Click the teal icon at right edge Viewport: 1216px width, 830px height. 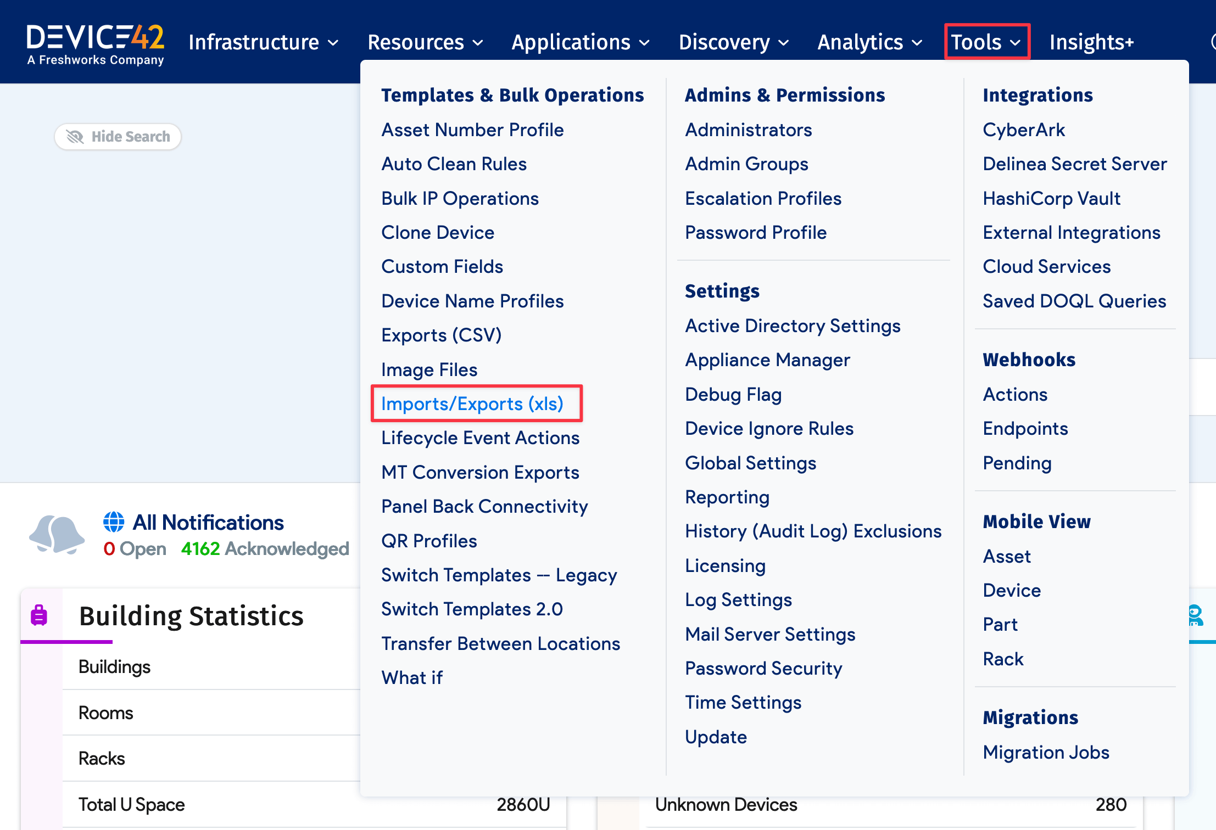1195,615
